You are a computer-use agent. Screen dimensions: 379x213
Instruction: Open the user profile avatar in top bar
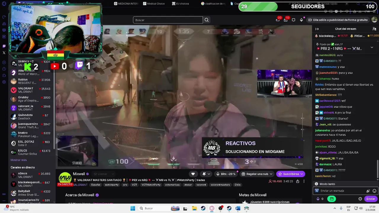coord(374,20)
